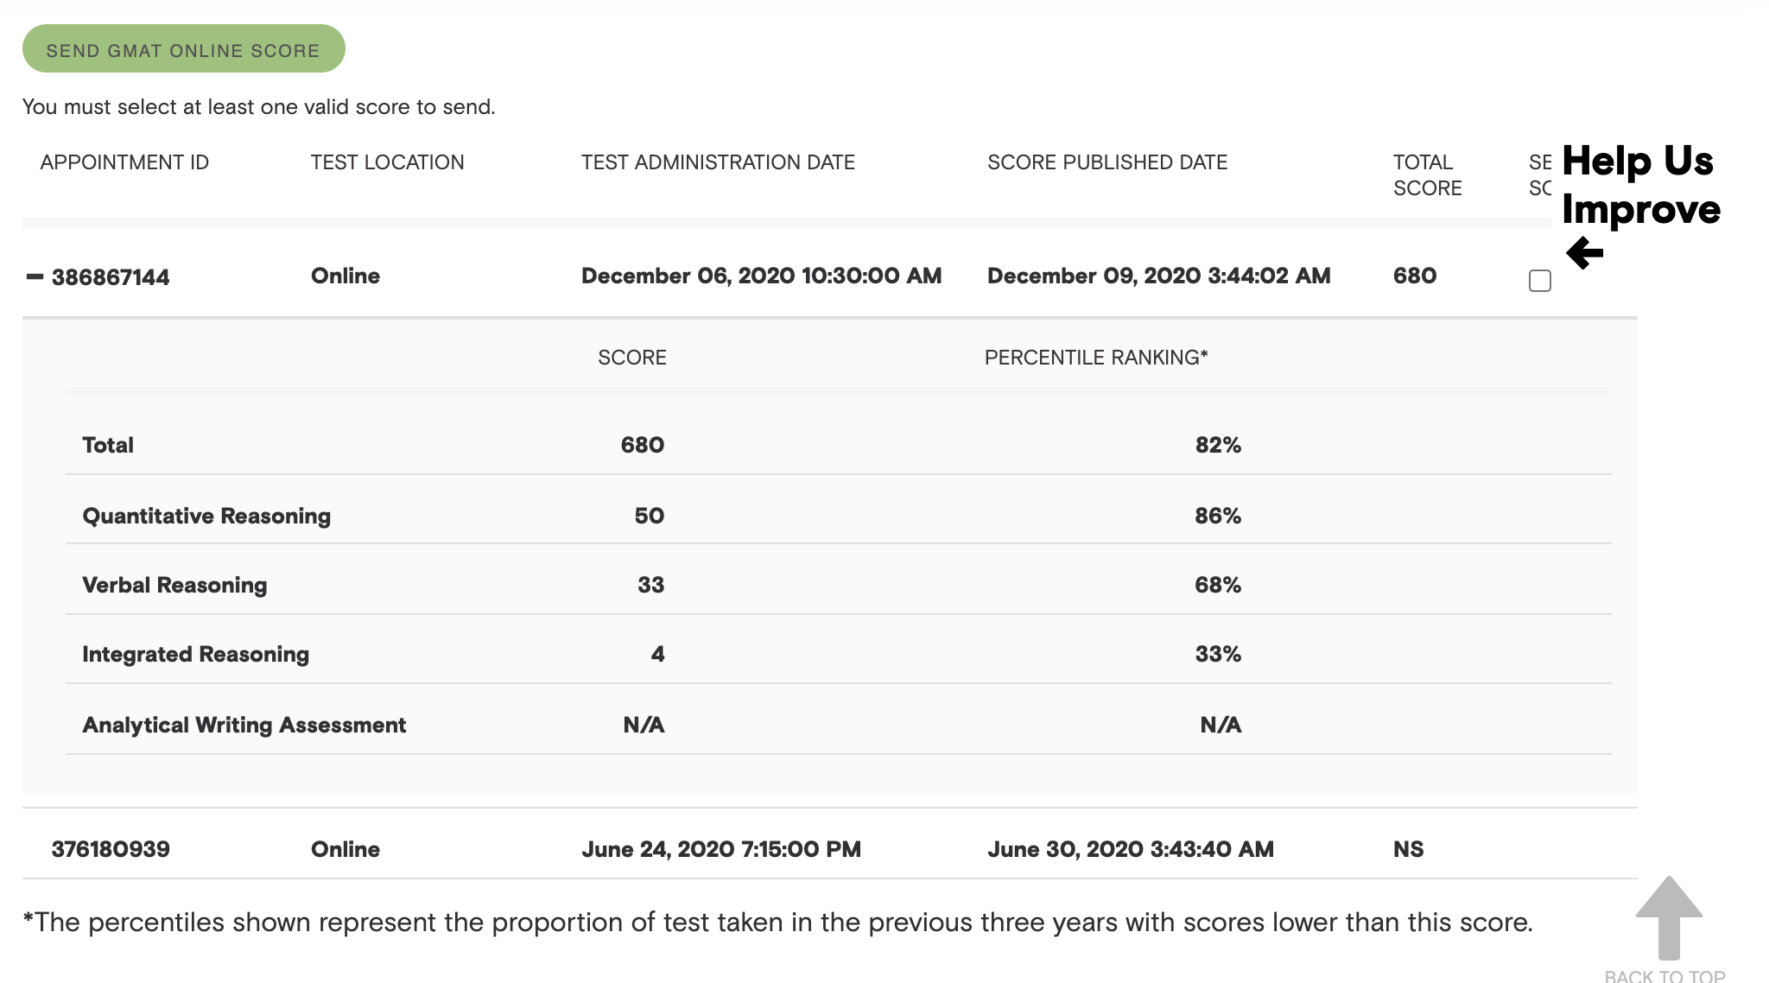The image size is (1769, 983).
Task: Collapse the 386867144 appointment details
Action: pyautogui.click(x=35, y=276)
